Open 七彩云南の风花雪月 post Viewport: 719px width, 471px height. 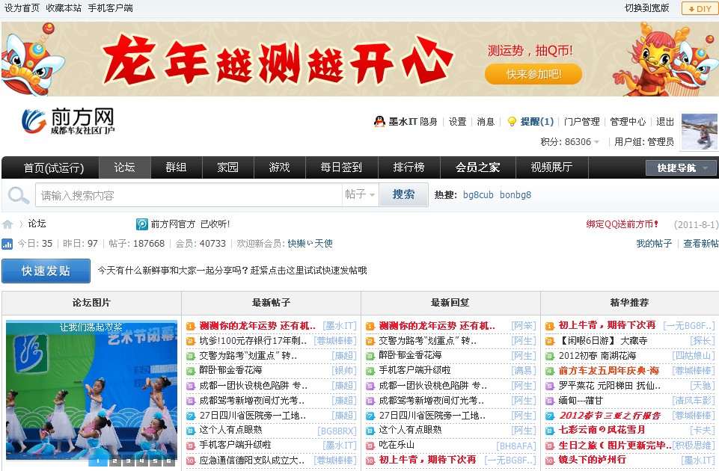tap(602, 430)
